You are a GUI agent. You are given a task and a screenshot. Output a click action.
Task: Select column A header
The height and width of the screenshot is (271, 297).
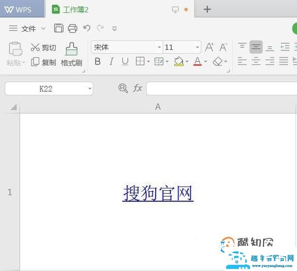(158, 107)
